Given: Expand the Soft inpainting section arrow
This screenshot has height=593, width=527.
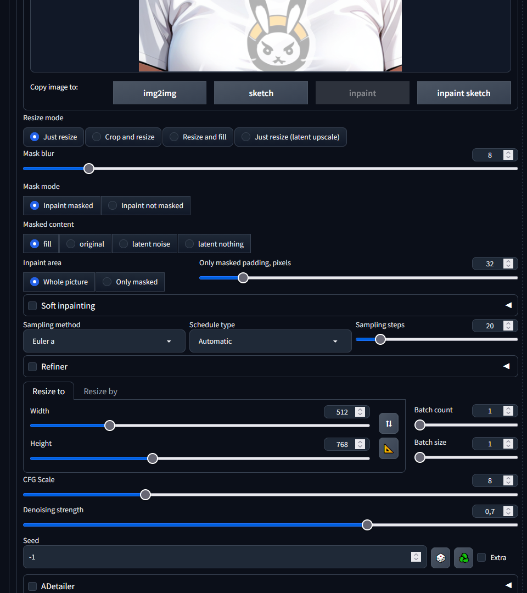Looking at the screenshot, I should tap(508, 305).
